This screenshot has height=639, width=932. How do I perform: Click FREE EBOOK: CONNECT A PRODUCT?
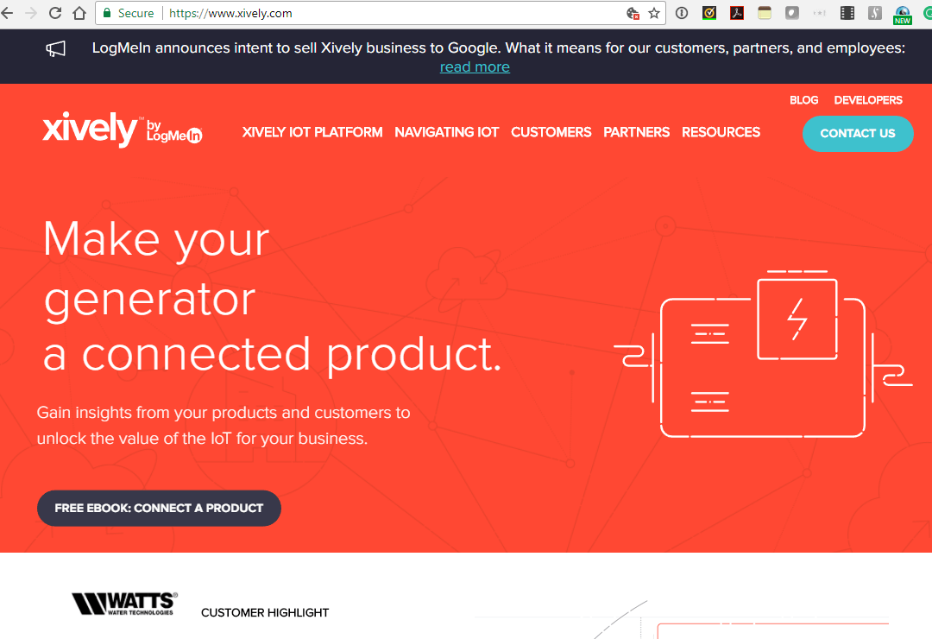[159, 508]
